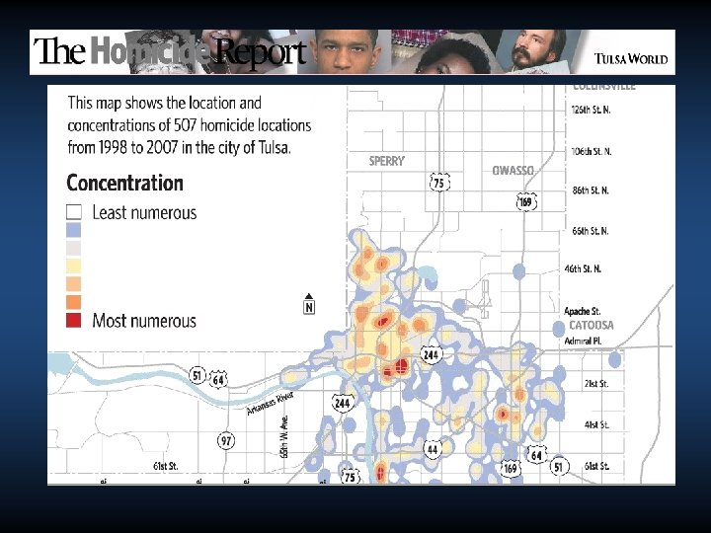Click the 86th St. N. label
The width and height of the screenshot is (711, 533).
tap(591, 190)
